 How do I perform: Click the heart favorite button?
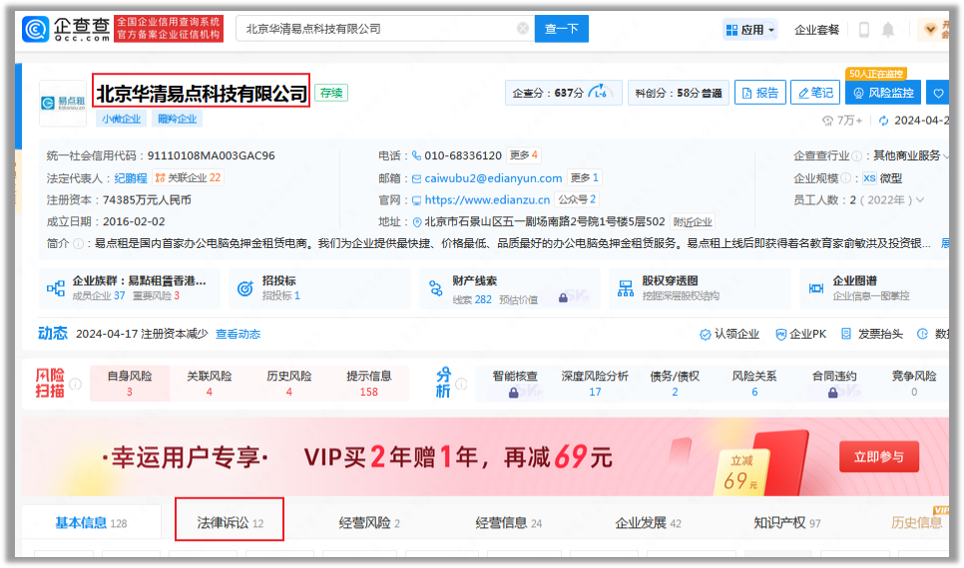938,93
